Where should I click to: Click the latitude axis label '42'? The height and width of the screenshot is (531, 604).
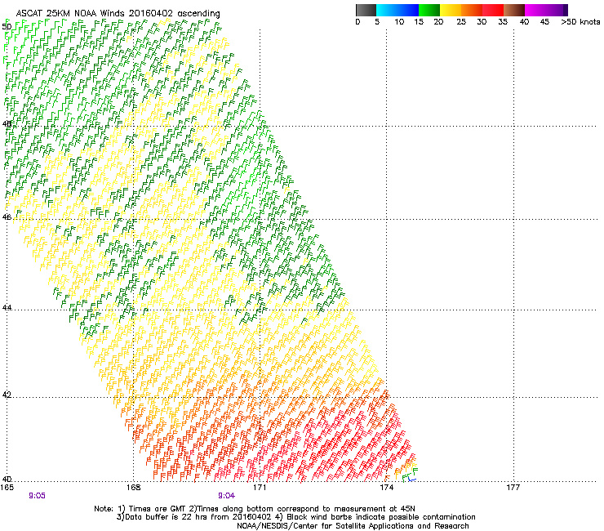7,395
